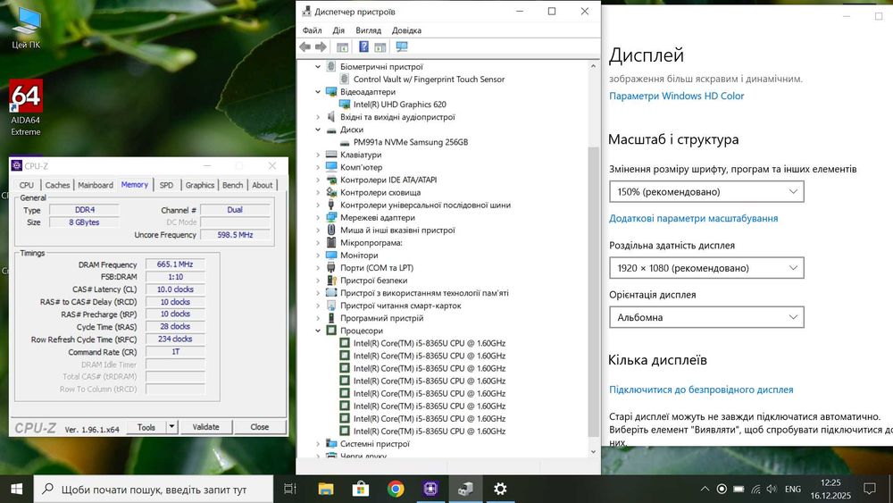
Task: Click 'Підключитися до безпровідного дисплея' link
Action: [x=701, y=390]
